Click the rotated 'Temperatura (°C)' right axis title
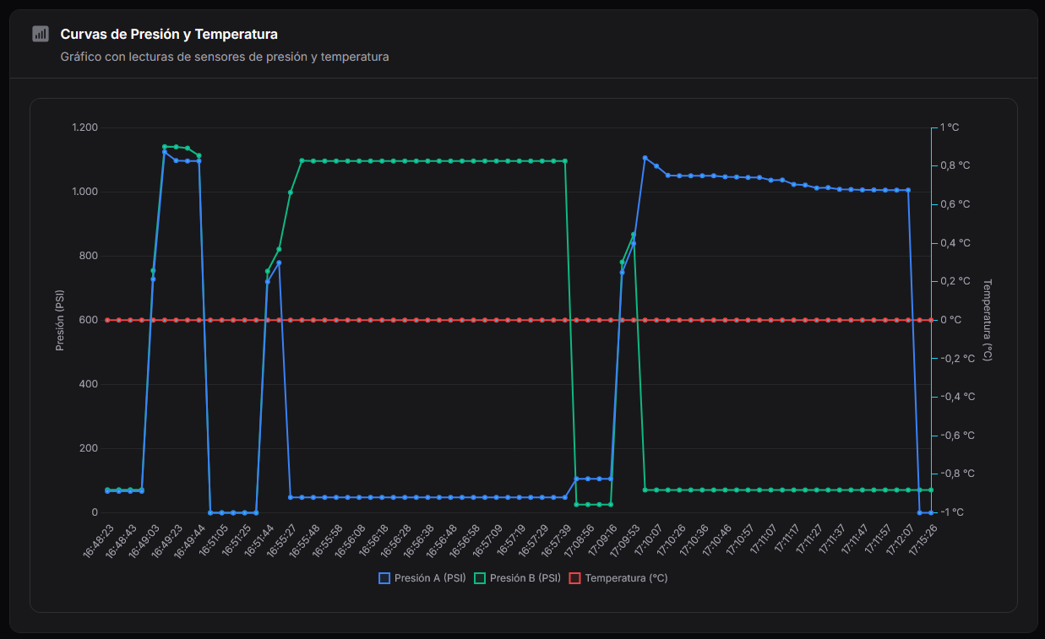The height and width of the screenshot is (639, 1045). [x=988, y=320]
